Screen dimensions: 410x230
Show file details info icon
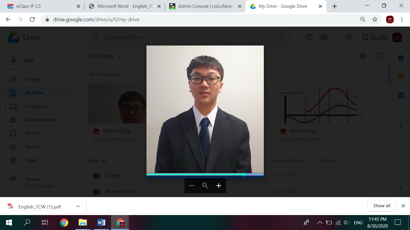click(379, 56)
